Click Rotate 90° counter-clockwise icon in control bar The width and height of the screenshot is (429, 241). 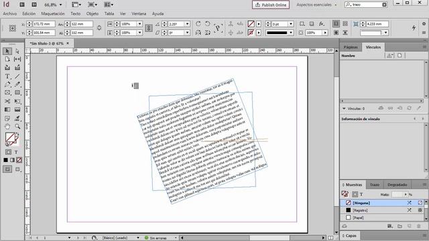207,24
